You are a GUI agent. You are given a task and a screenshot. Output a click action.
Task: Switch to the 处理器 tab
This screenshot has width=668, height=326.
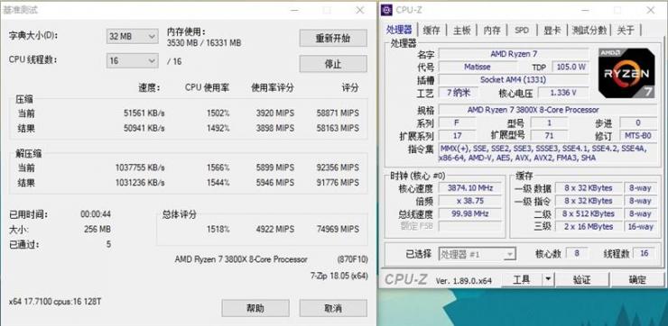(399, 30)
